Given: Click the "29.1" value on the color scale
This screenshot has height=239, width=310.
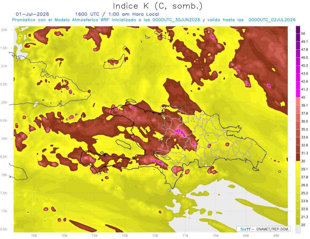Looking at the screenshot, I should pos(304,169).
